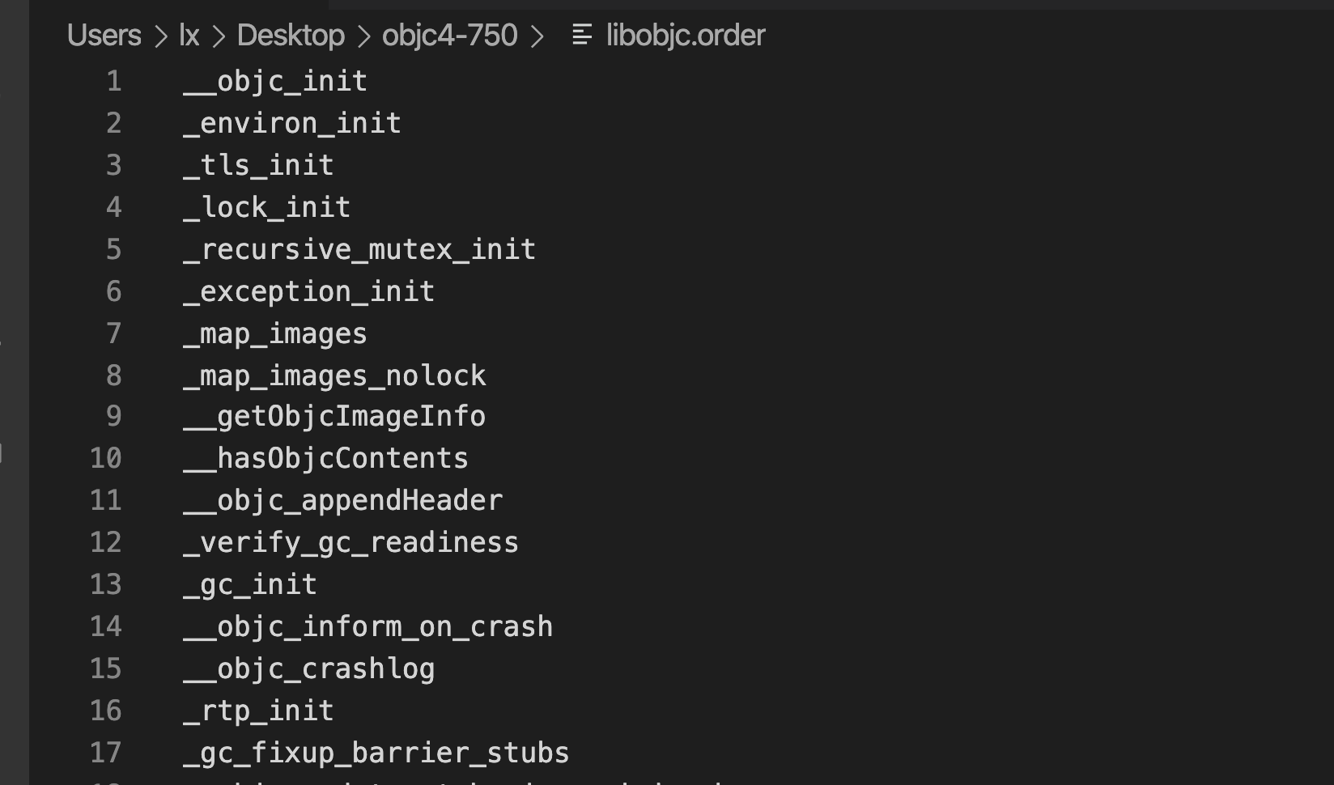Open the Desktop breadcrumb segment
Screen dimensions: 1334x785
pyautogui.click(x=291, y=35)
